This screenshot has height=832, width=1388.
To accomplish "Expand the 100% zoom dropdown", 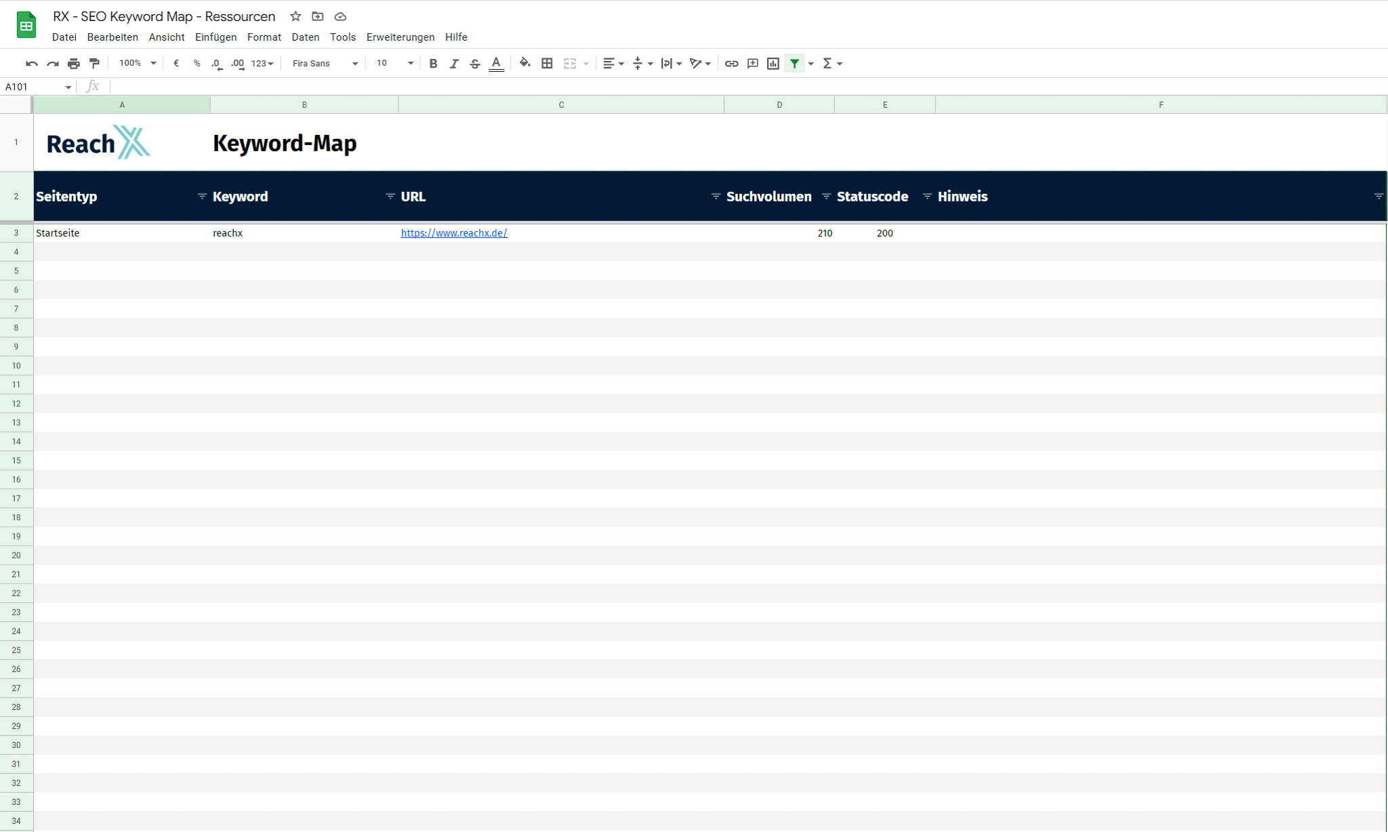I will 138,64.
